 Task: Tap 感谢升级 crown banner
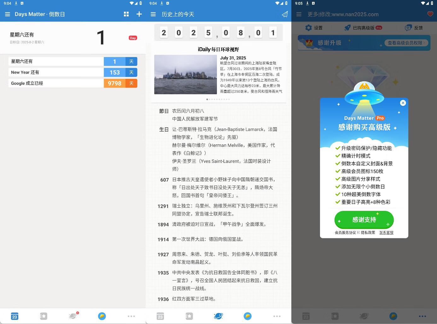[x=364, y=43]
